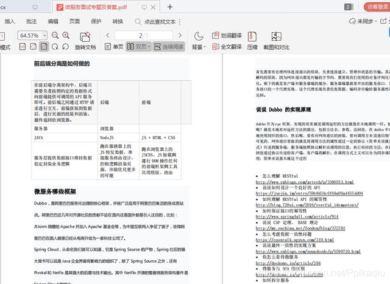Click heading 前后端分离是如何做的
This screenshot has height=284, width=390.
(x=62, y=64)
